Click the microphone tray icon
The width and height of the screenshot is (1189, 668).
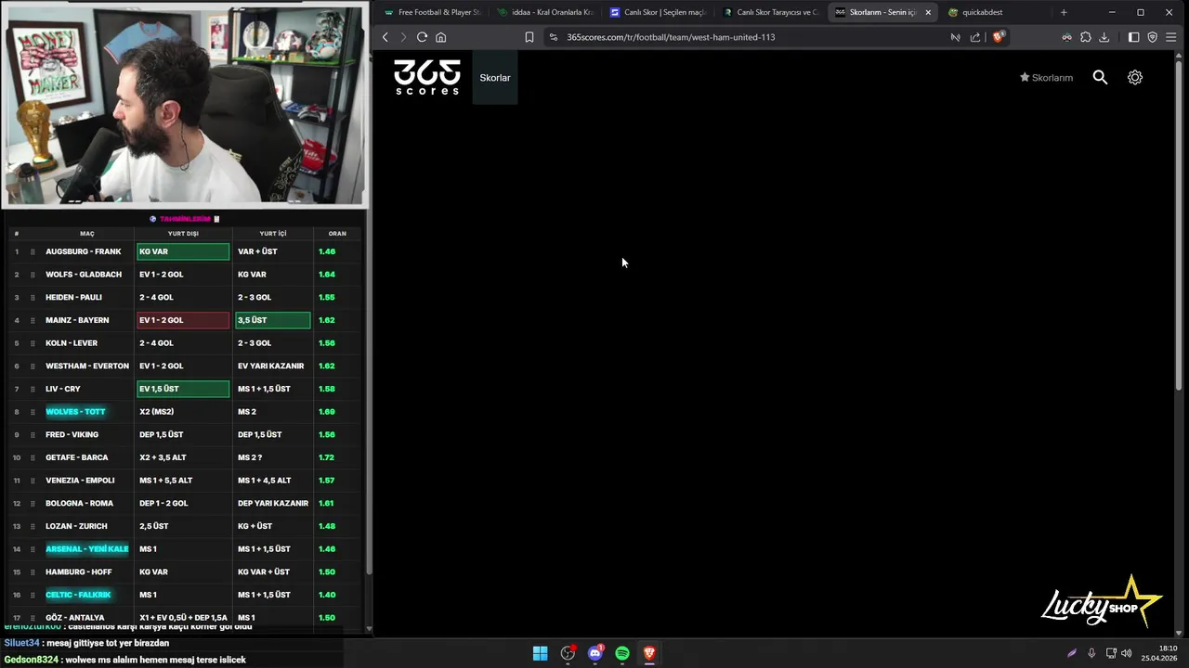pyautogui.click(x=1091, y=653)
